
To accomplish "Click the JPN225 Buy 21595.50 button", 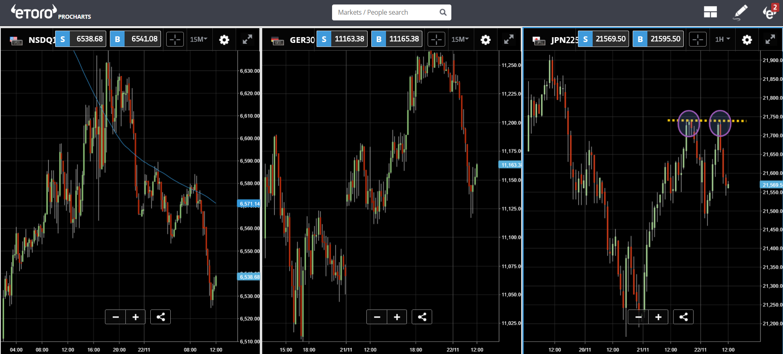I will coord(658,39).
